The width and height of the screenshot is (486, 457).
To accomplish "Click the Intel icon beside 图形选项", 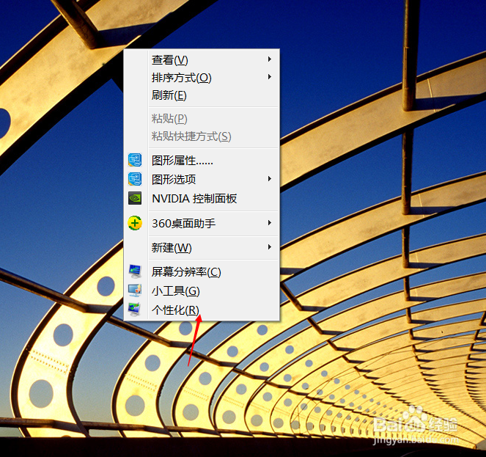I will [x=135, y=179].
